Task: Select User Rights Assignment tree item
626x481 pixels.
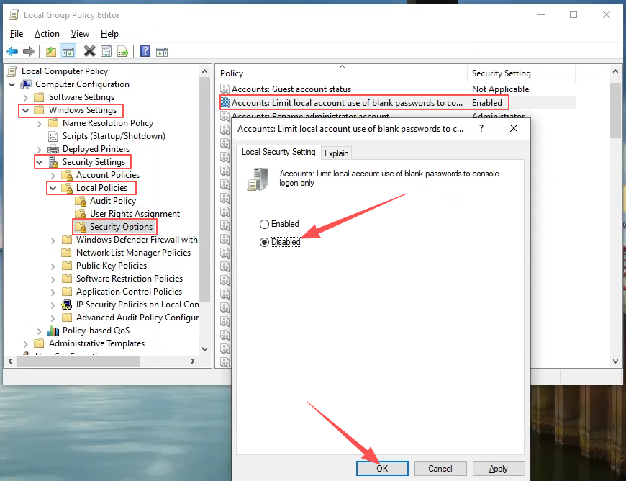Action: click(x=135, y=214)
